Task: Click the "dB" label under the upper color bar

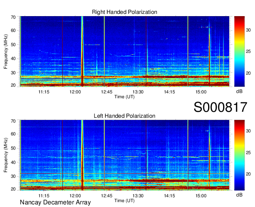Action: pos(239,91)
